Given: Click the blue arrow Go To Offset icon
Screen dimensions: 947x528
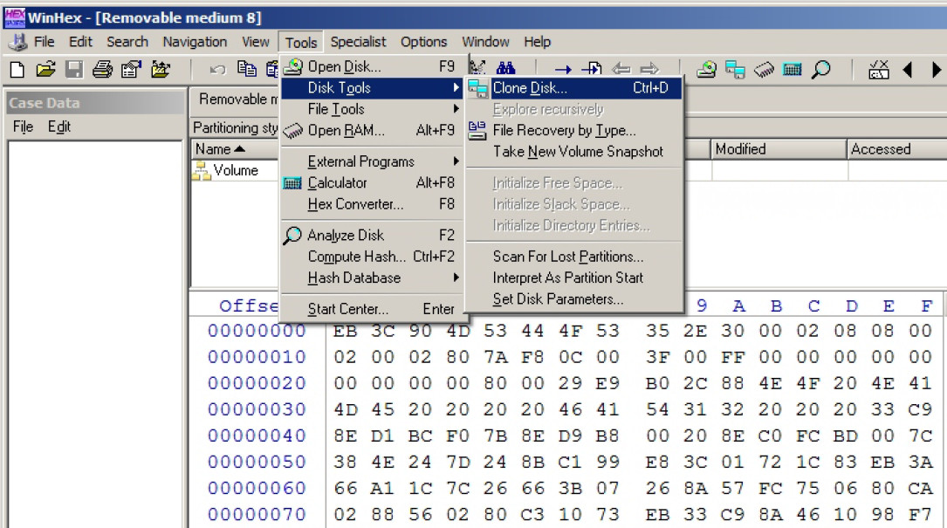Looking at the screenshot, I should (562, 70).
